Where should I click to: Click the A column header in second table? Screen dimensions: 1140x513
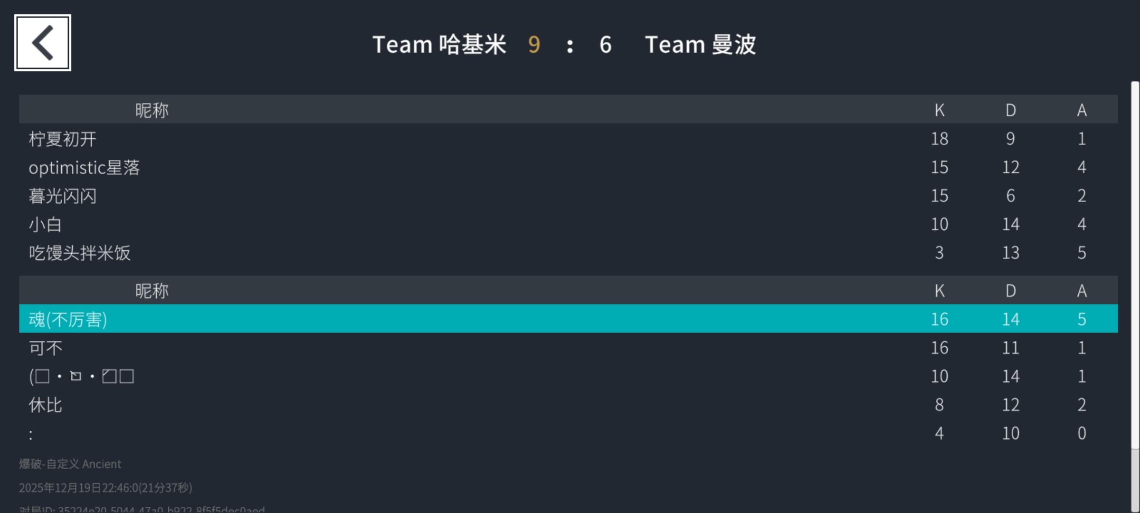pos(1082,291)
